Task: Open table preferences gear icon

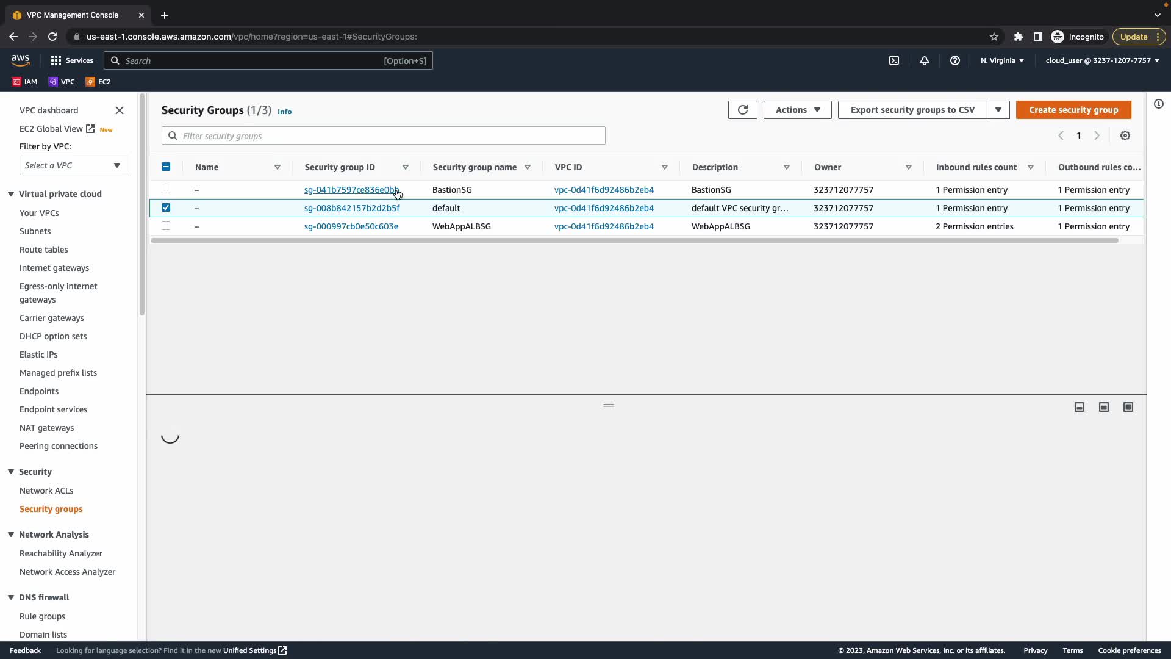Action: [x=1125, y=135]
